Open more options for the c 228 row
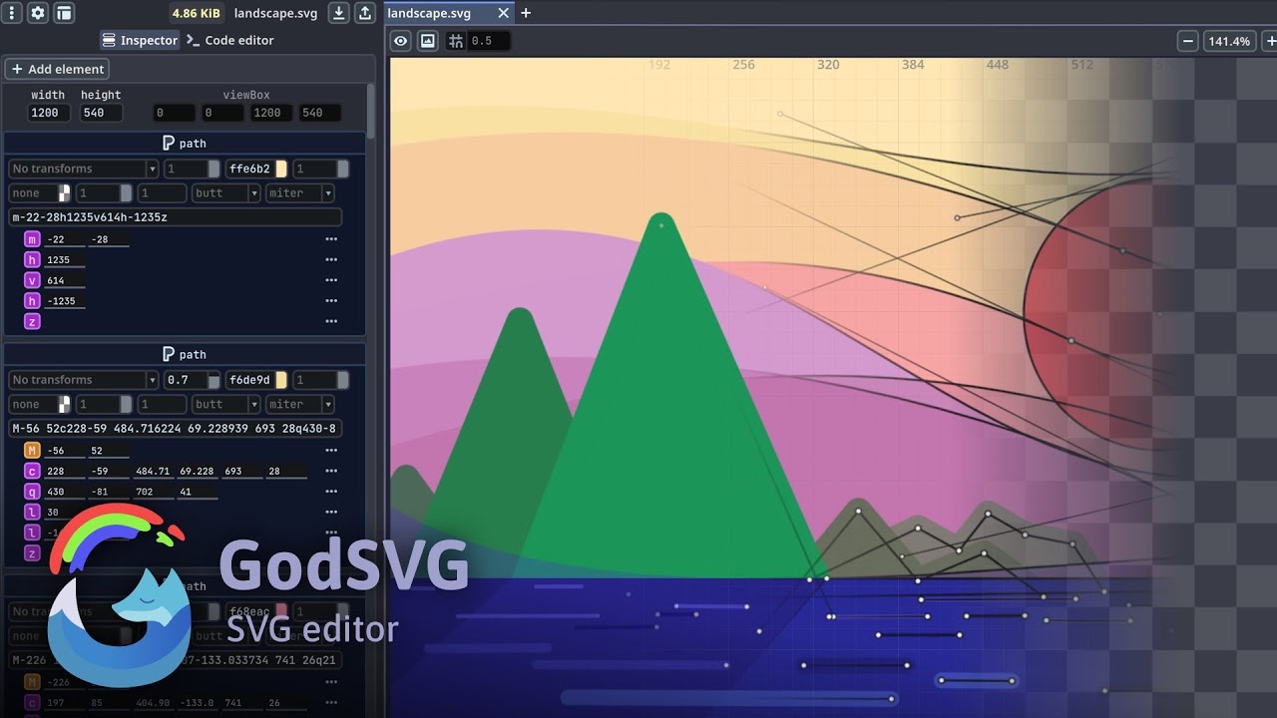The width and height of the screenshot is (1277, 718). (331, 471)
